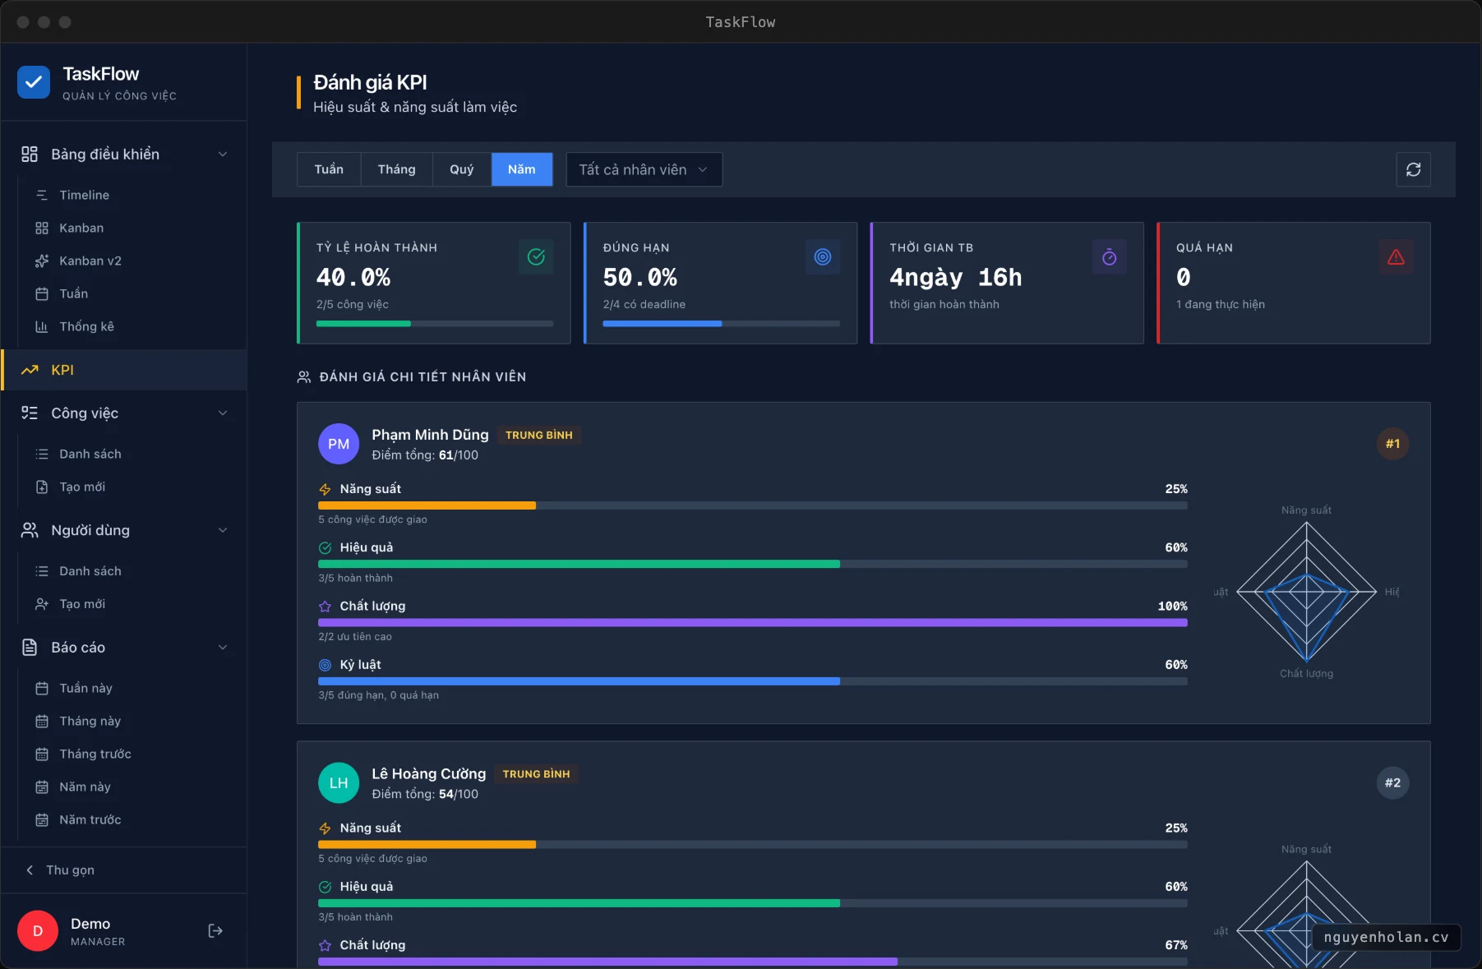Viewport: 1482px width, 969px height.
Task: Click the 1 đang thực hiện label
Action: point(1220,304)
